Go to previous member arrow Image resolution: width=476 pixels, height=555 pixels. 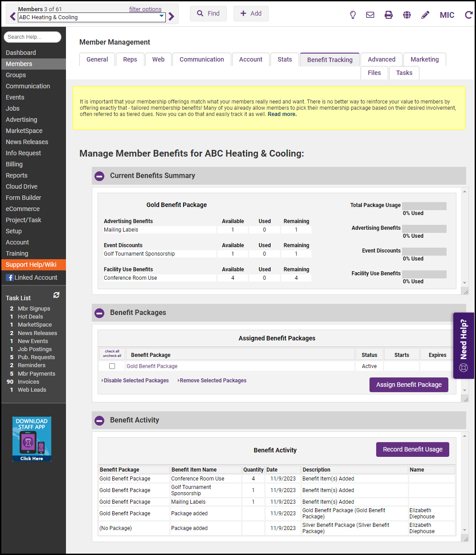click(x=12, y=17)
